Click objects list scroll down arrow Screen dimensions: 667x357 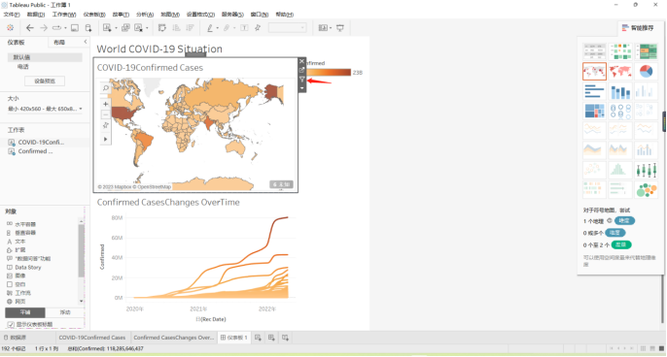[82, 301]
